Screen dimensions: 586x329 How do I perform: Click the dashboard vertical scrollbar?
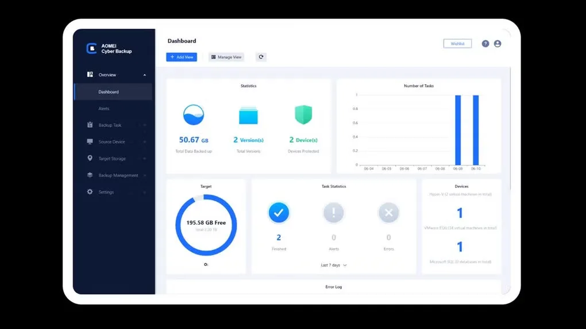pyautogui.click(x=510, y=129)
